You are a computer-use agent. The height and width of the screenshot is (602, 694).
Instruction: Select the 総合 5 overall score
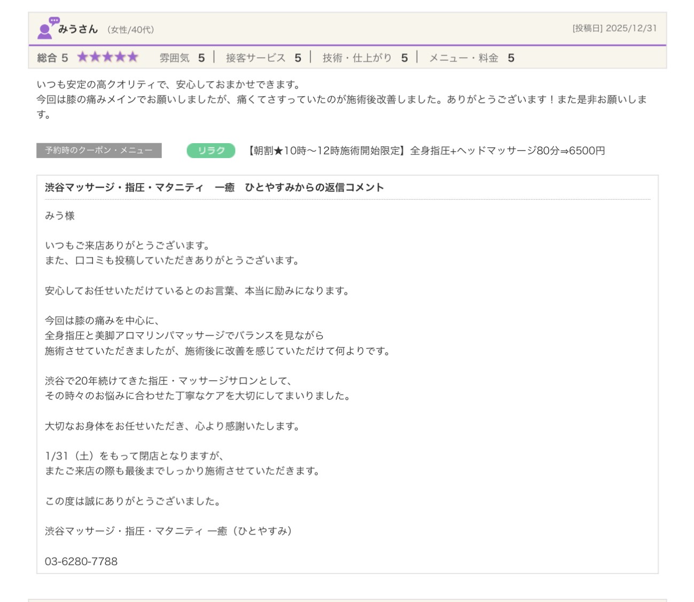[52, 58]
